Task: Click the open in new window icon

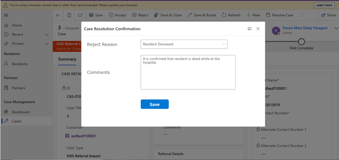Action: point(80,15)
